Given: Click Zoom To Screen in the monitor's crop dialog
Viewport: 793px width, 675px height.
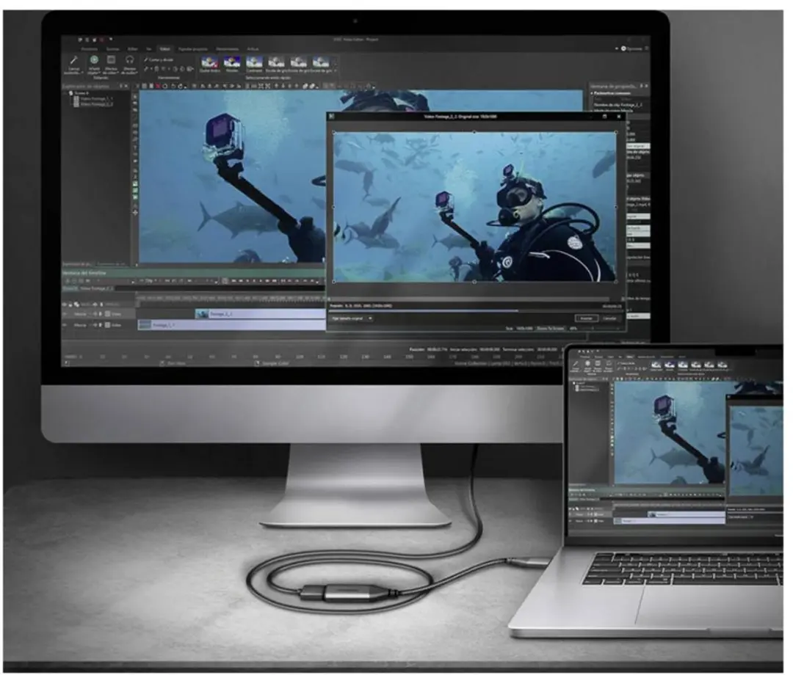Looking at the screenshot, I should [x=550, y=329].
